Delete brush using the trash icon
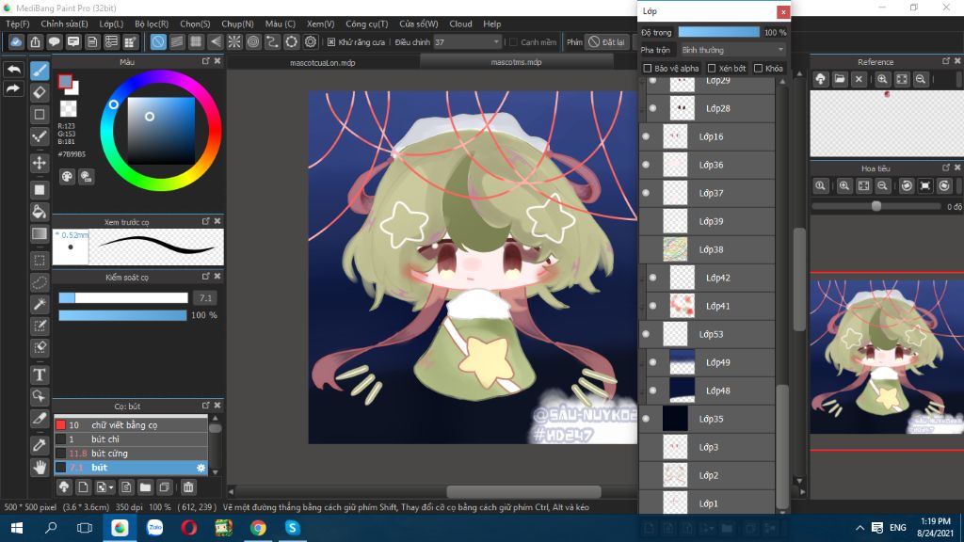Screen dimensions: 964x542 188,487
